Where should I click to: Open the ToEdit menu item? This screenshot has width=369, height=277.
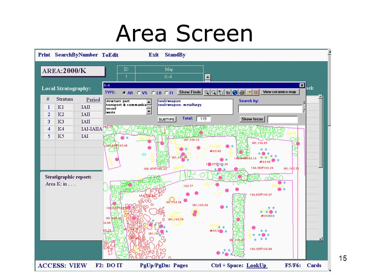coord(110,55)
